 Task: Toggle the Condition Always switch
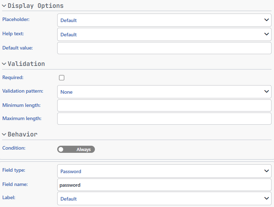pyautogui.click(x=76, y=149)
